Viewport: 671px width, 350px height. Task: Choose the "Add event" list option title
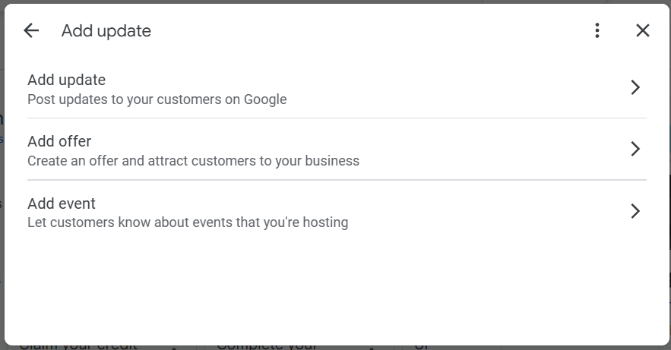click(x=62, y=203)
